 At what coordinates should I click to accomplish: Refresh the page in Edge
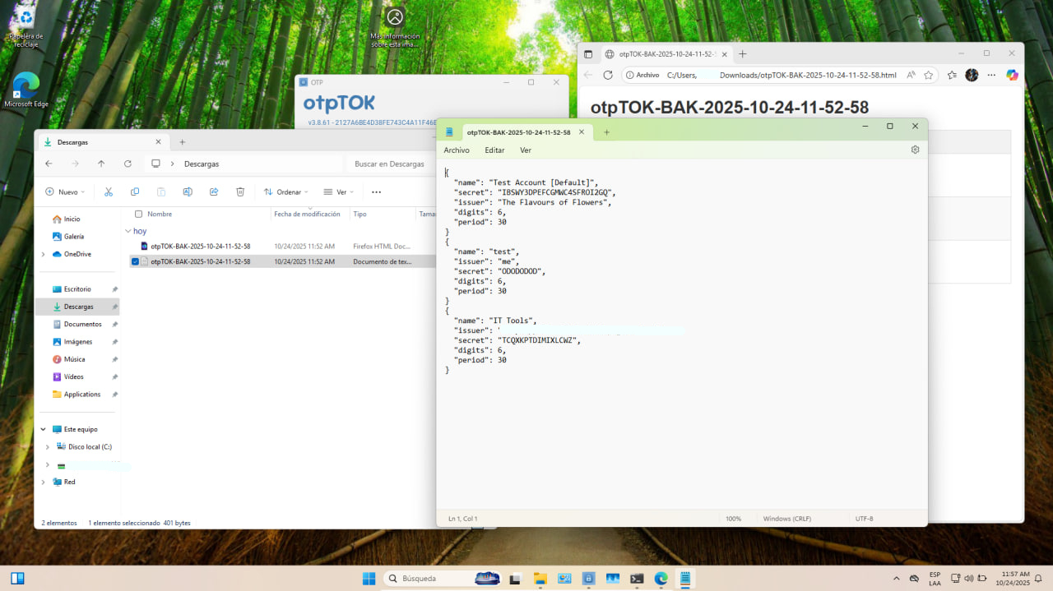pos(607,75)
